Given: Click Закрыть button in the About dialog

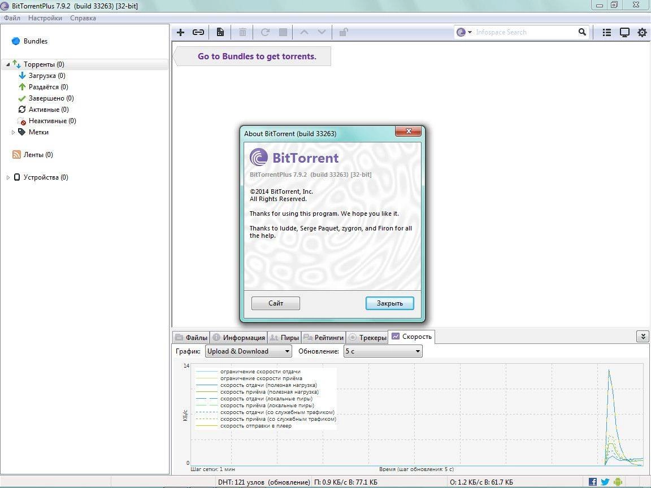Looking at the screenshot, I should (x=390, y=303).
